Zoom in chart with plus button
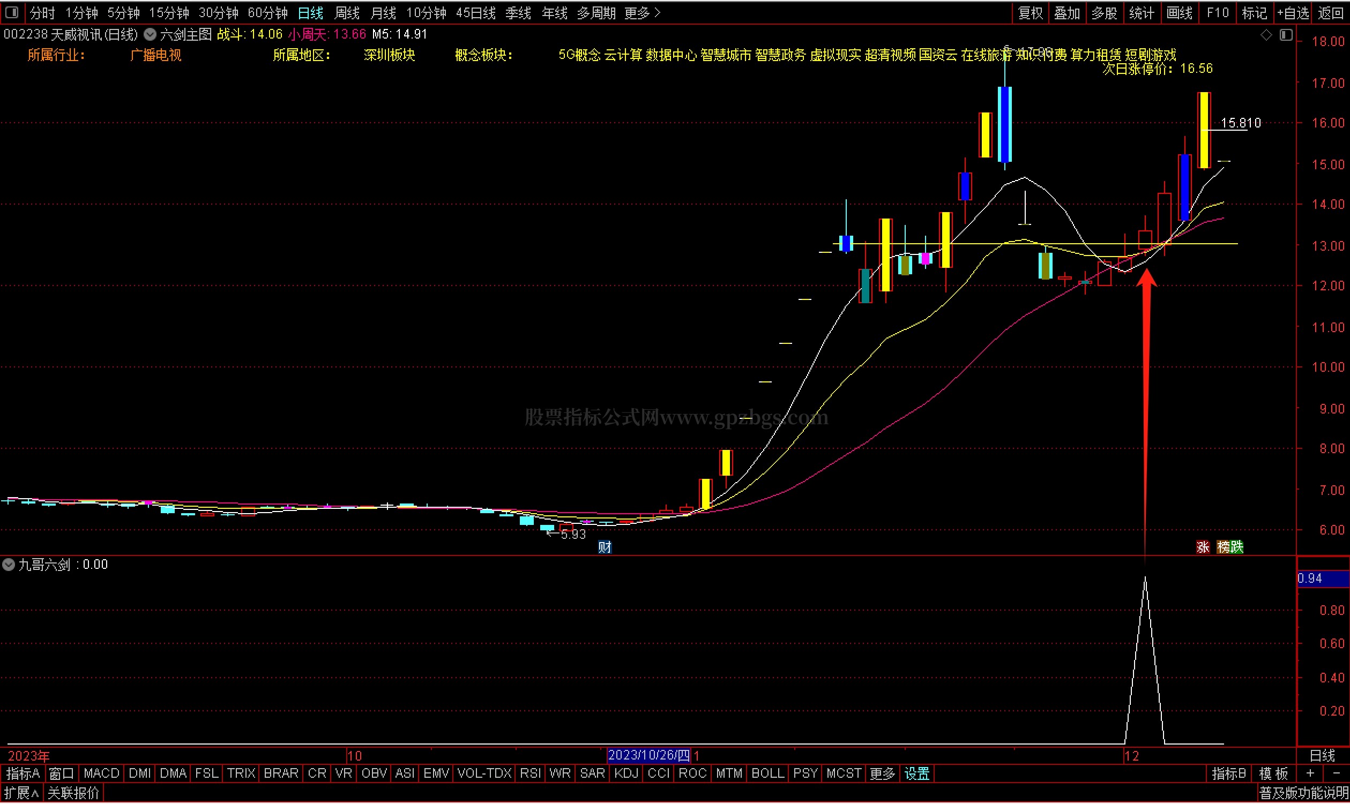 coord(1310,773)
